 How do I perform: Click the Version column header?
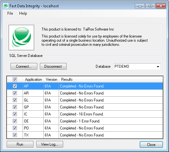[x=51, y=79]
